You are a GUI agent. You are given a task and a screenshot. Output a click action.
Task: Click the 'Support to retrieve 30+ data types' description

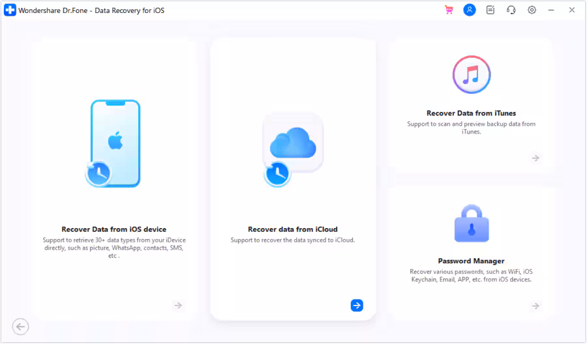[x=113, y=248]
